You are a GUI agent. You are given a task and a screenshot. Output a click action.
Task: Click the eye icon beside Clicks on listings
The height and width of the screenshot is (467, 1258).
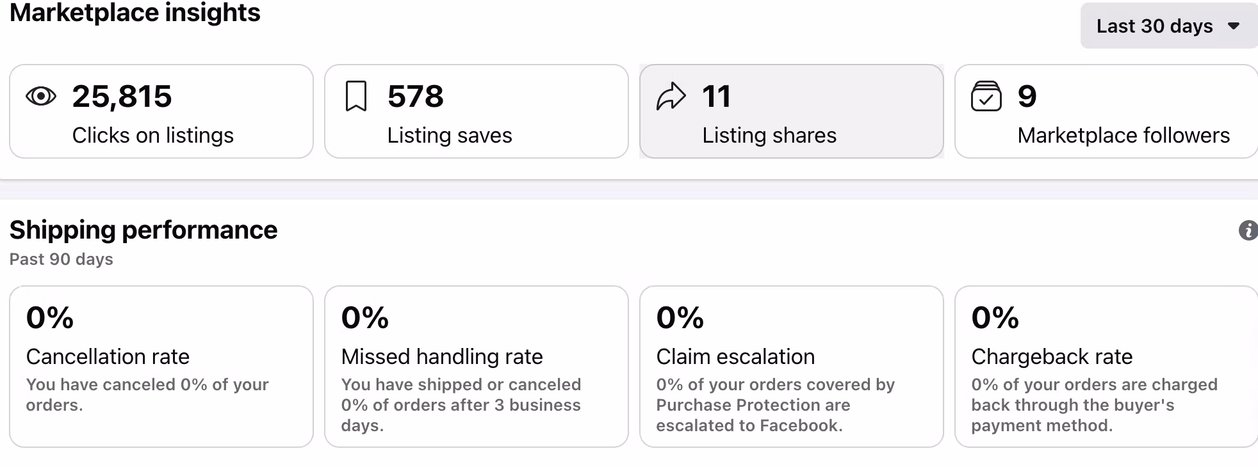click(x=41, y=97)
